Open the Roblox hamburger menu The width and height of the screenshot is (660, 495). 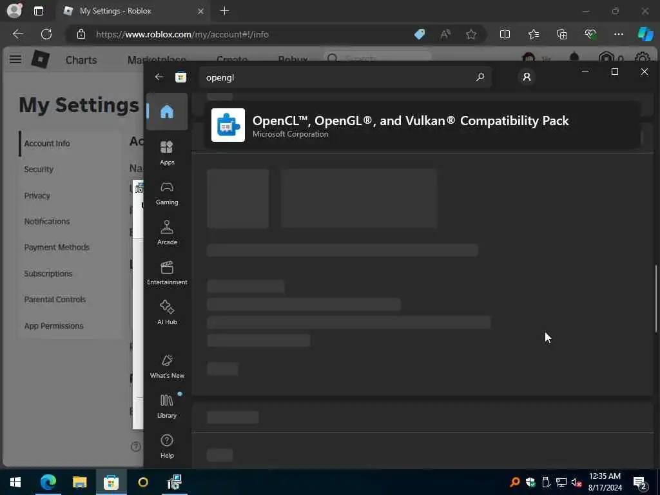pyautogui.click(x=15, y=59)
